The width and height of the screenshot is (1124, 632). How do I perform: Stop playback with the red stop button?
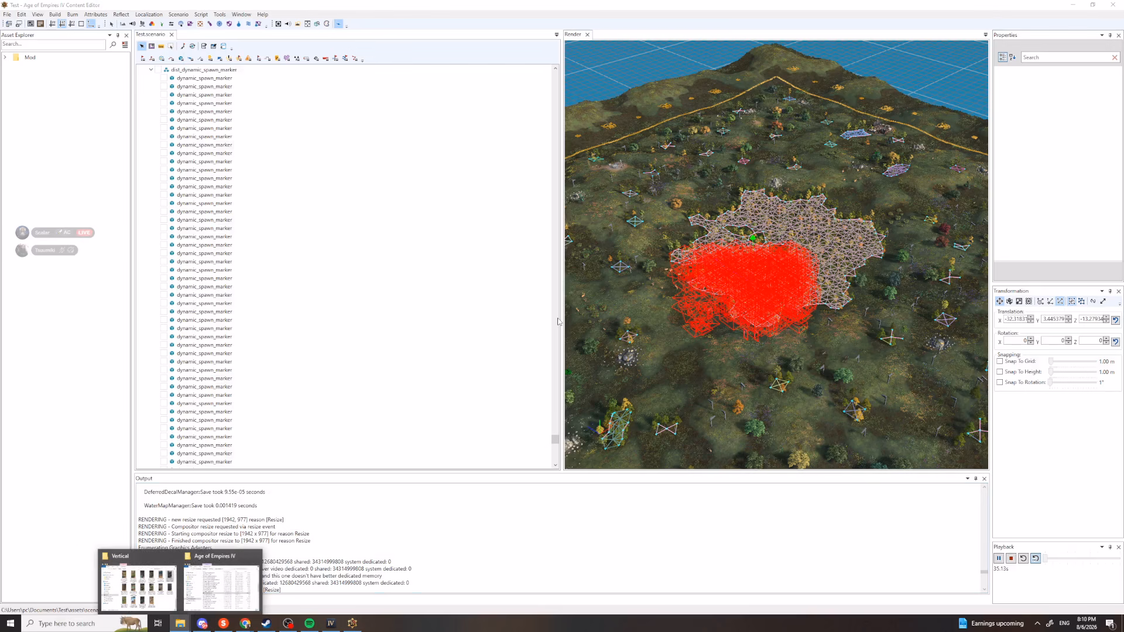click(1011, 558)
